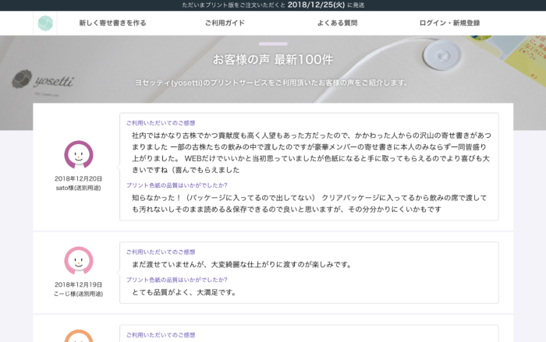
Task: Click the ヨセッティ(yosetti)のプリントサービス intro sentence
Action: (272, 83)
